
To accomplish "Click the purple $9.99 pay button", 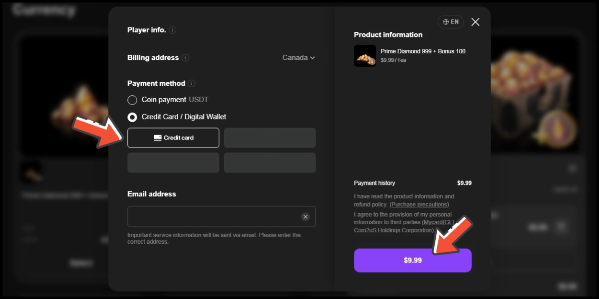I will [413, 260].
